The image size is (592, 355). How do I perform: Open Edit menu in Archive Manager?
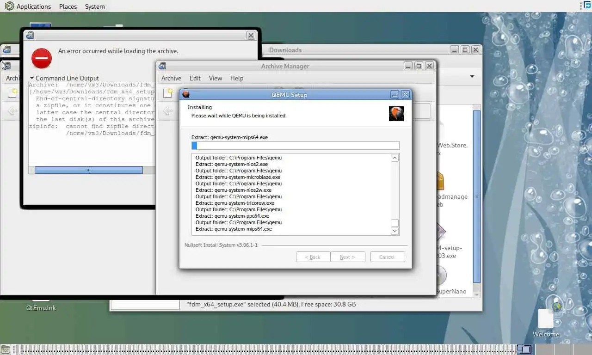point(195,78)
